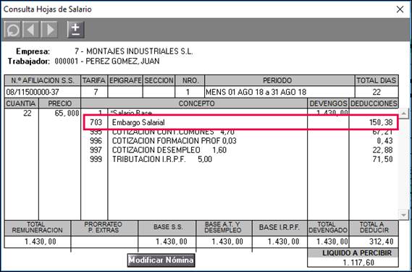
Task: Click the LIQUIDO A PERCIBIR amount
Action: [358, 263]
